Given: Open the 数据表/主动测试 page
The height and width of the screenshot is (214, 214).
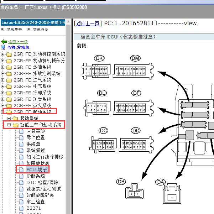Looking at the screenshot, I should tap(43, 189).
